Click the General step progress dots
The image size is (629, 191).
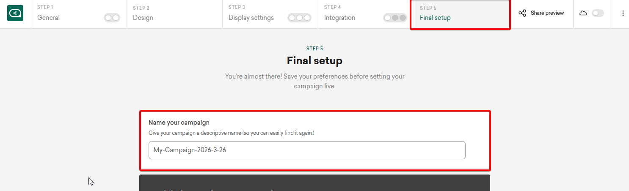pos(112,18)
